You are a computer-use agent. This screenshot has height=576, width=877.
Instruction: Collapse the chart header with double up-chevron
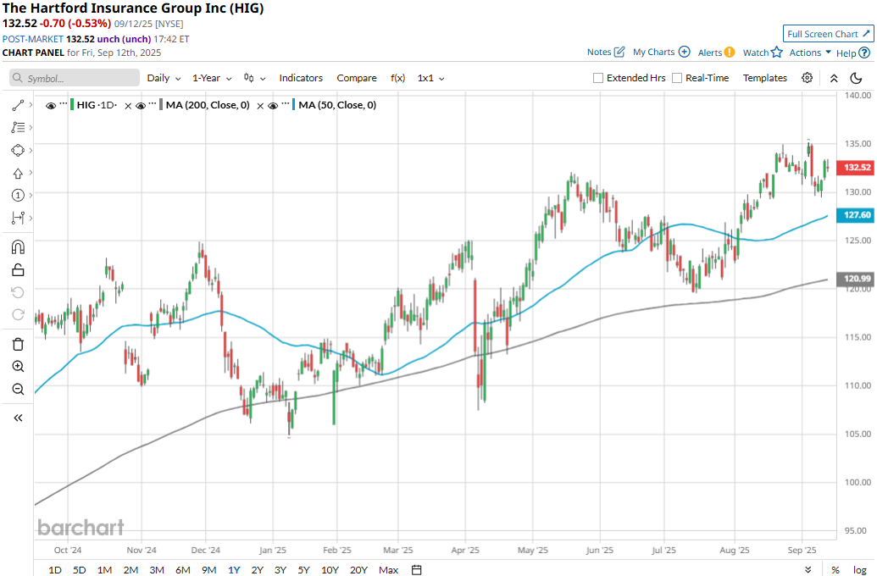click(x=834, y=78)
